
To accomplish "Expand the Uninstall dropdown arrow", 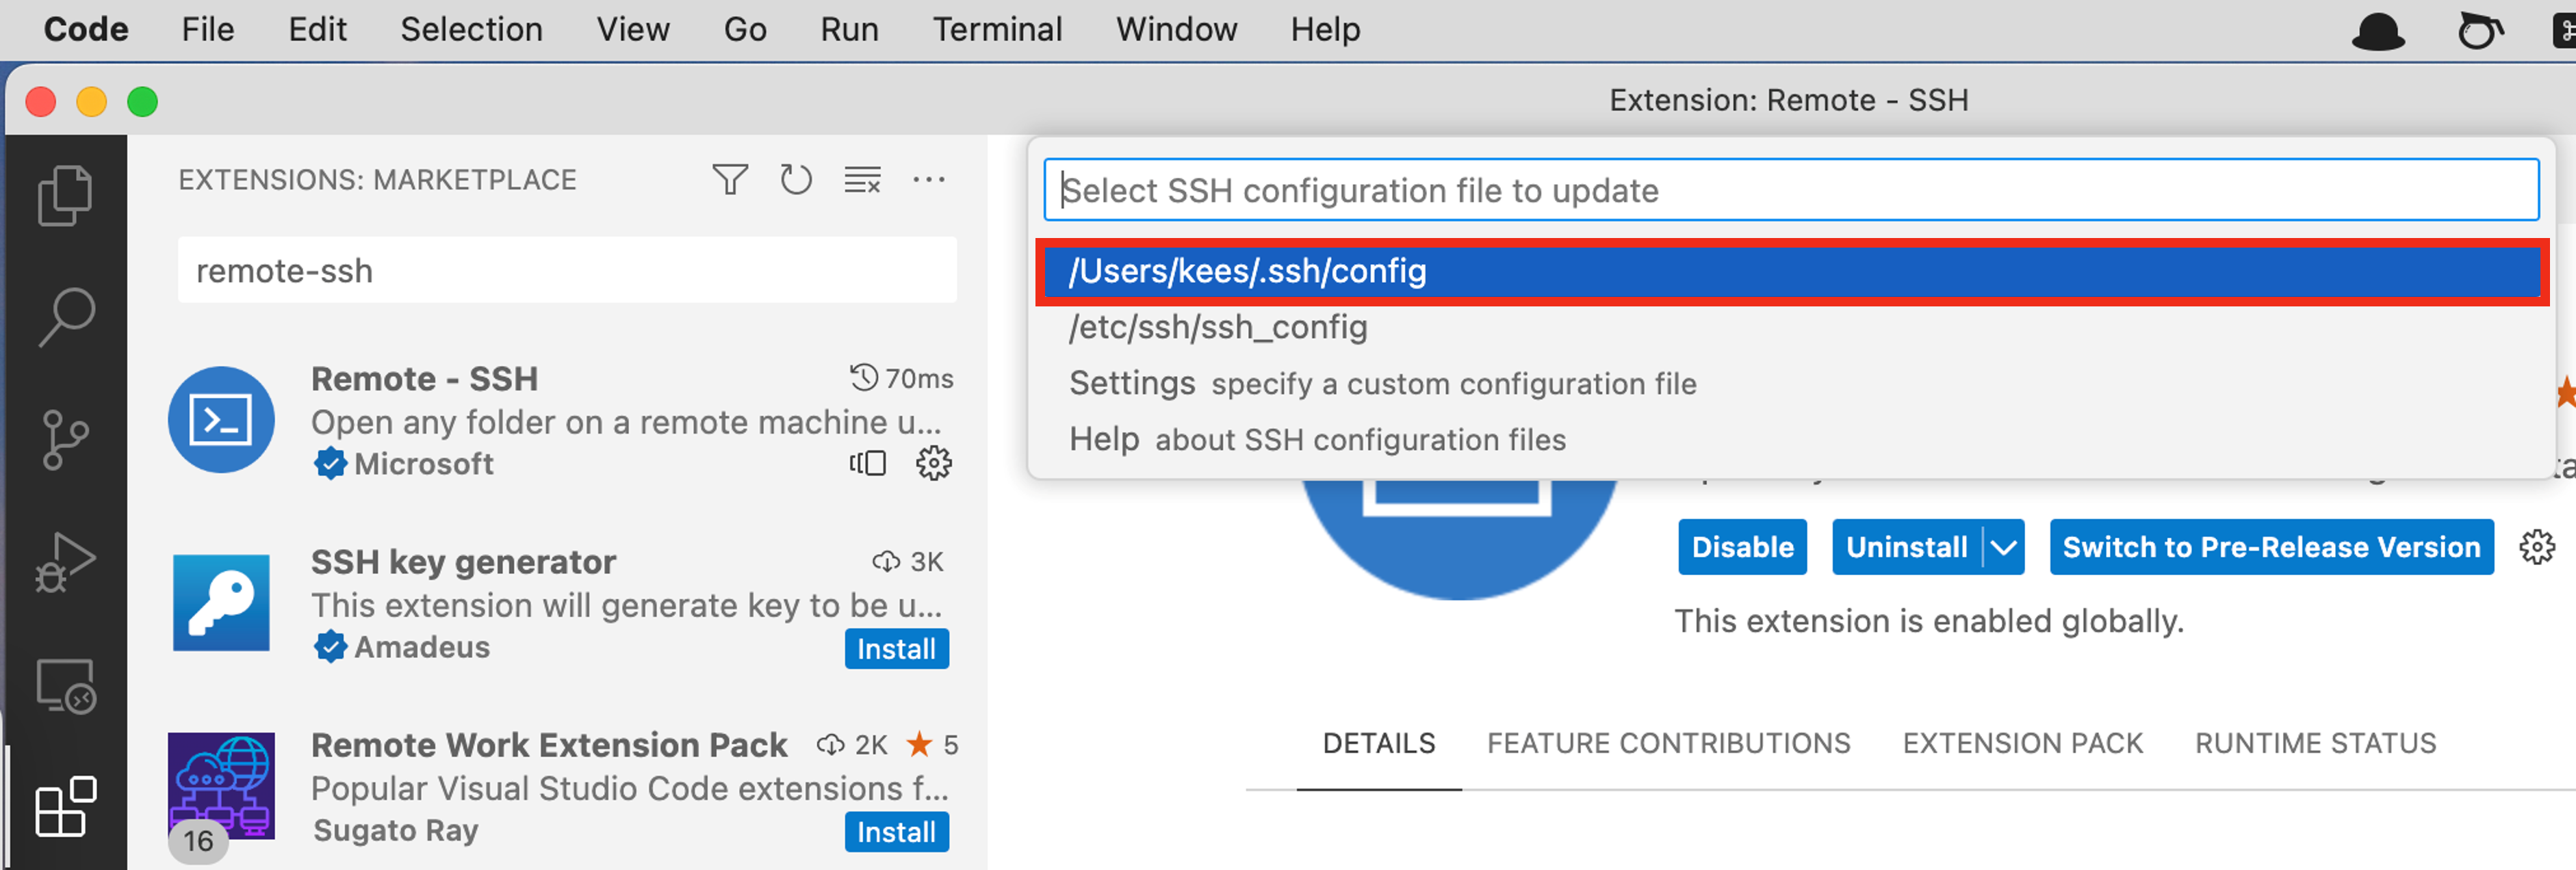I will pos(2004,547).
